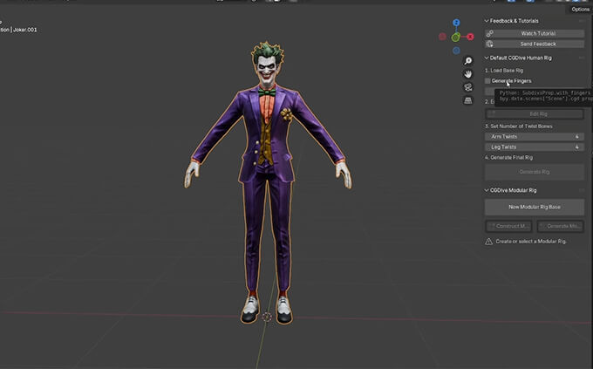Select the Joker character model in viewport
This screenshot has width=593, height=369.
[x=266, y=174]
